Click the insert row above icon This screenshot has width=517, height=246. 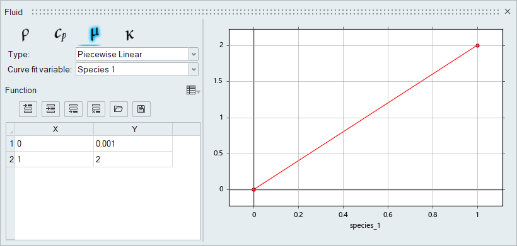(x=28, y=109)
